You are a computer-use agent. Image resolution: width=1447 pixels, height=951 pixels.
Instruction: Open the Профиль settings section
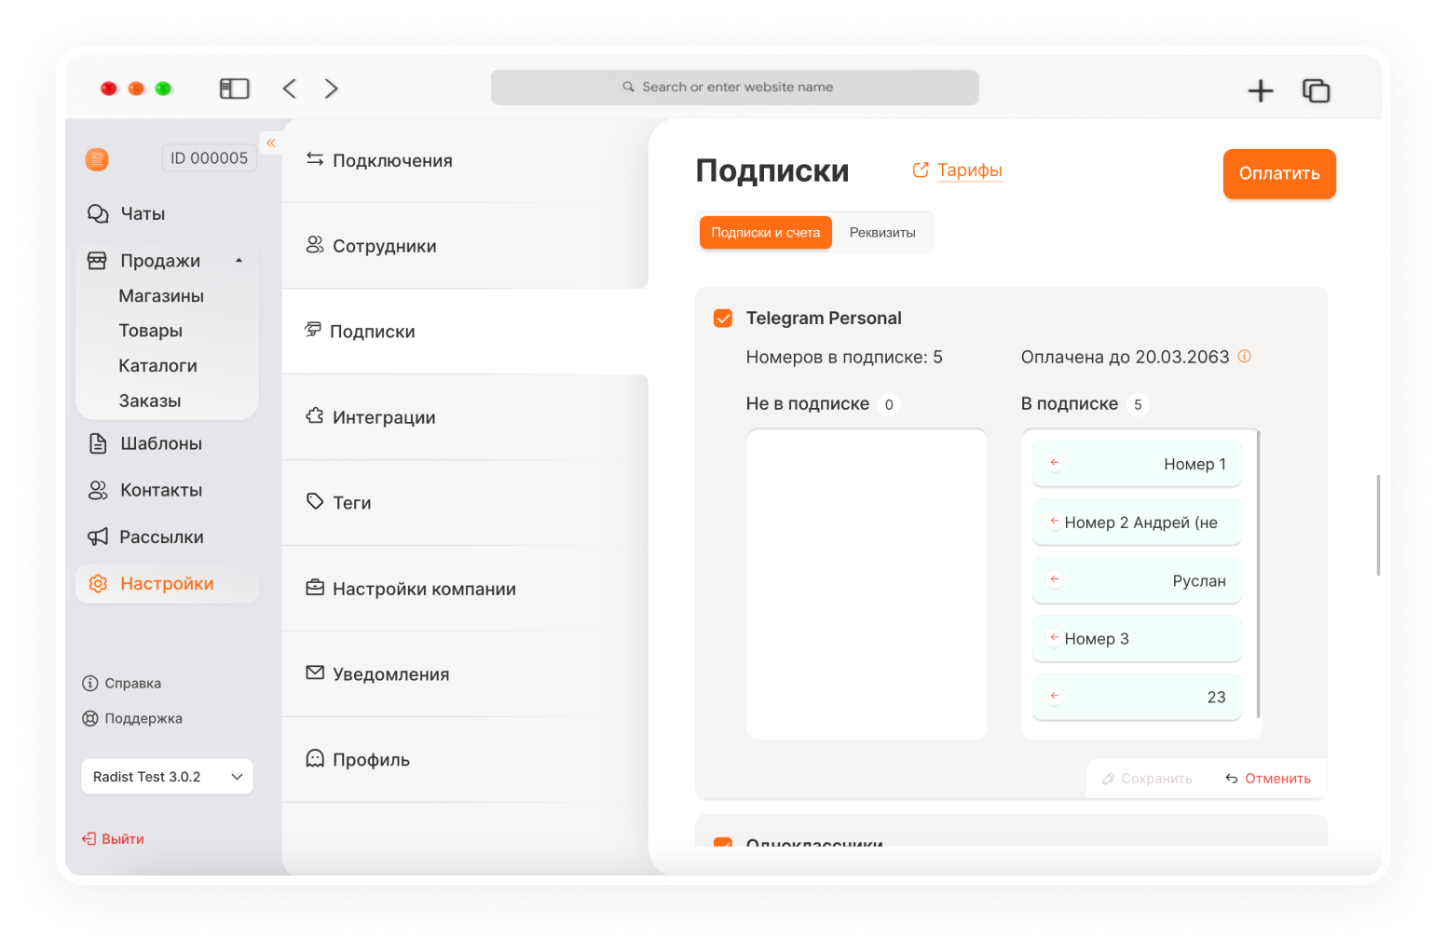pos(465,760)
